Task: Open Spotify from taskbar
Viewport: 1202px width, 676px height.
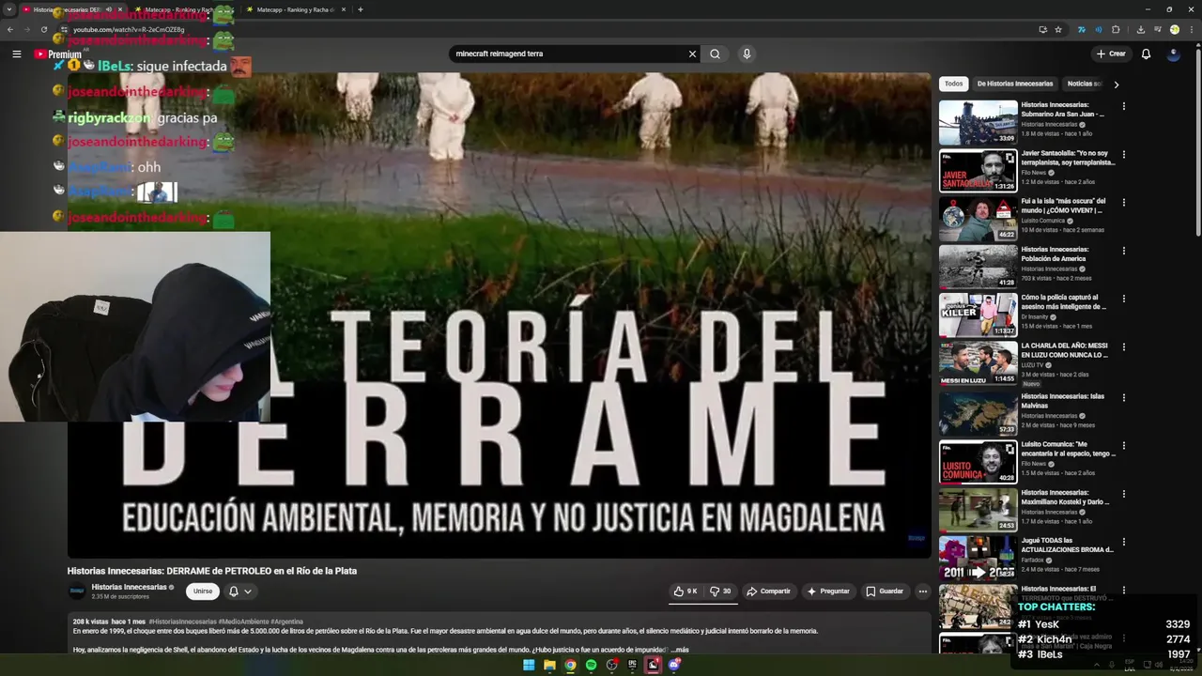Action: [591, 665]
